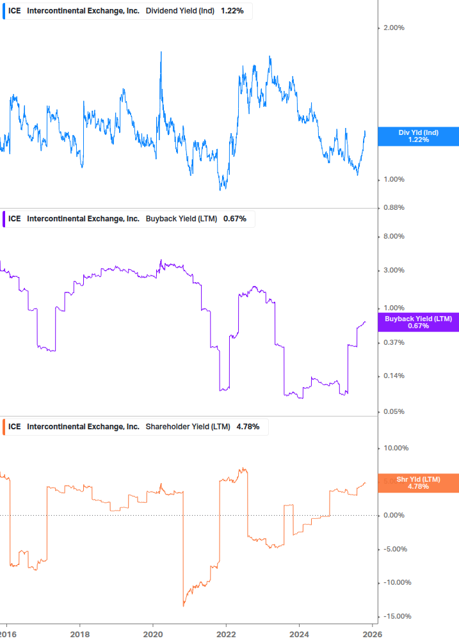Click the ICE ticker in Buyback Yield legend
This screenshot has width=459, height=643.
[x=14, y=219]
